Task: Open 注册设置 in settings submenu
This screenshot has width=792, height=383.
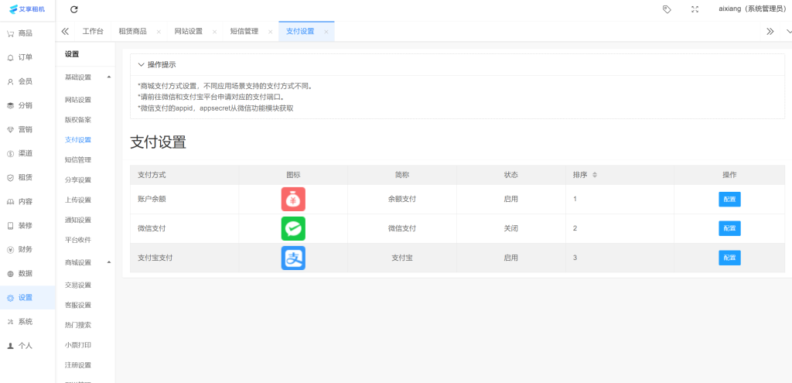Action: (x=78, y=364)
